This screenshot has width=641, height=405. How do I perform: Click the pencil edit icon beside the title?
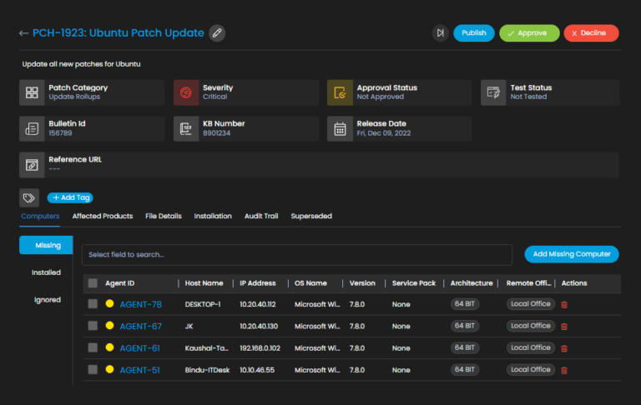click(x=217, y=33)
